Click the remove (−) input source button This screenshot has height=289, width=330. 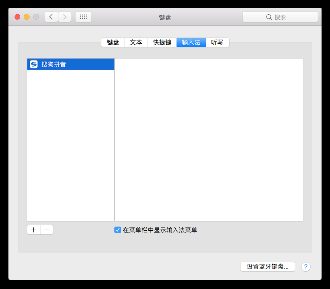tap(47, 230)
